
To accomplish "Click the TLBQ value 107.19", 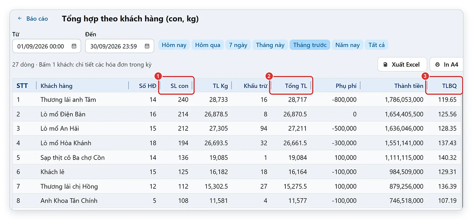I will coord(448,201).
